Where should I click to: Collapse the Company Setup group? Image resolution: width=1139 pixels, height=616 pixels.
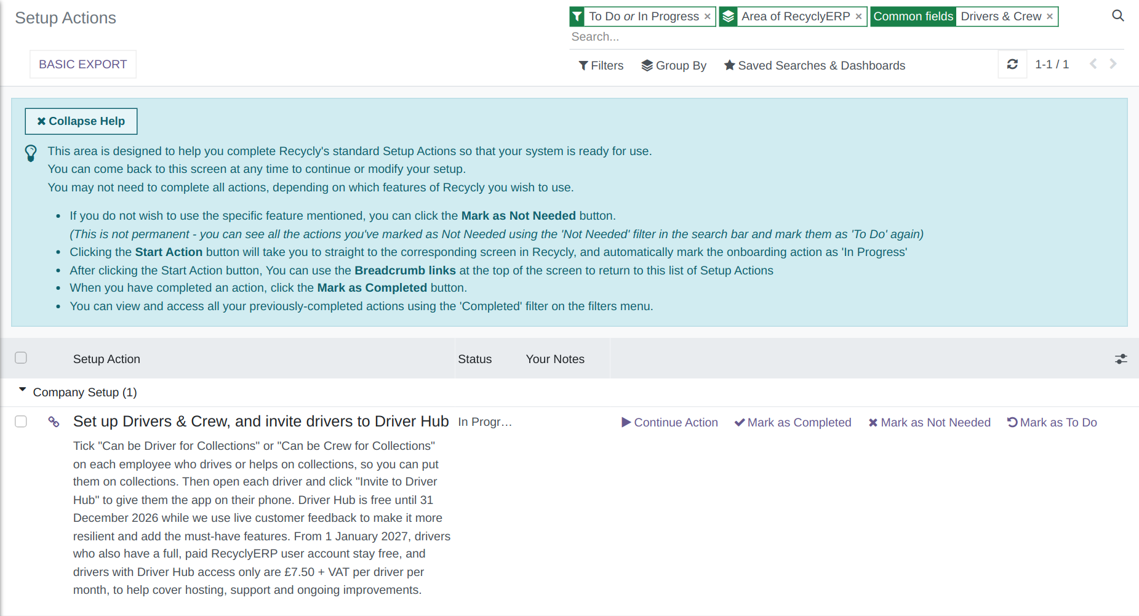click(x=23, y=390)
